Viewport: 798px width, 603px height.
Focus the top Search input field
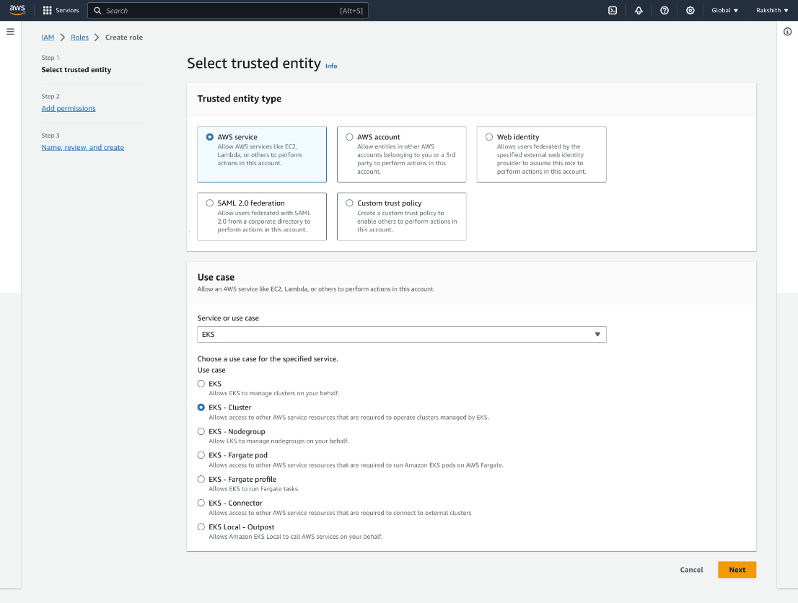point(228,10)
